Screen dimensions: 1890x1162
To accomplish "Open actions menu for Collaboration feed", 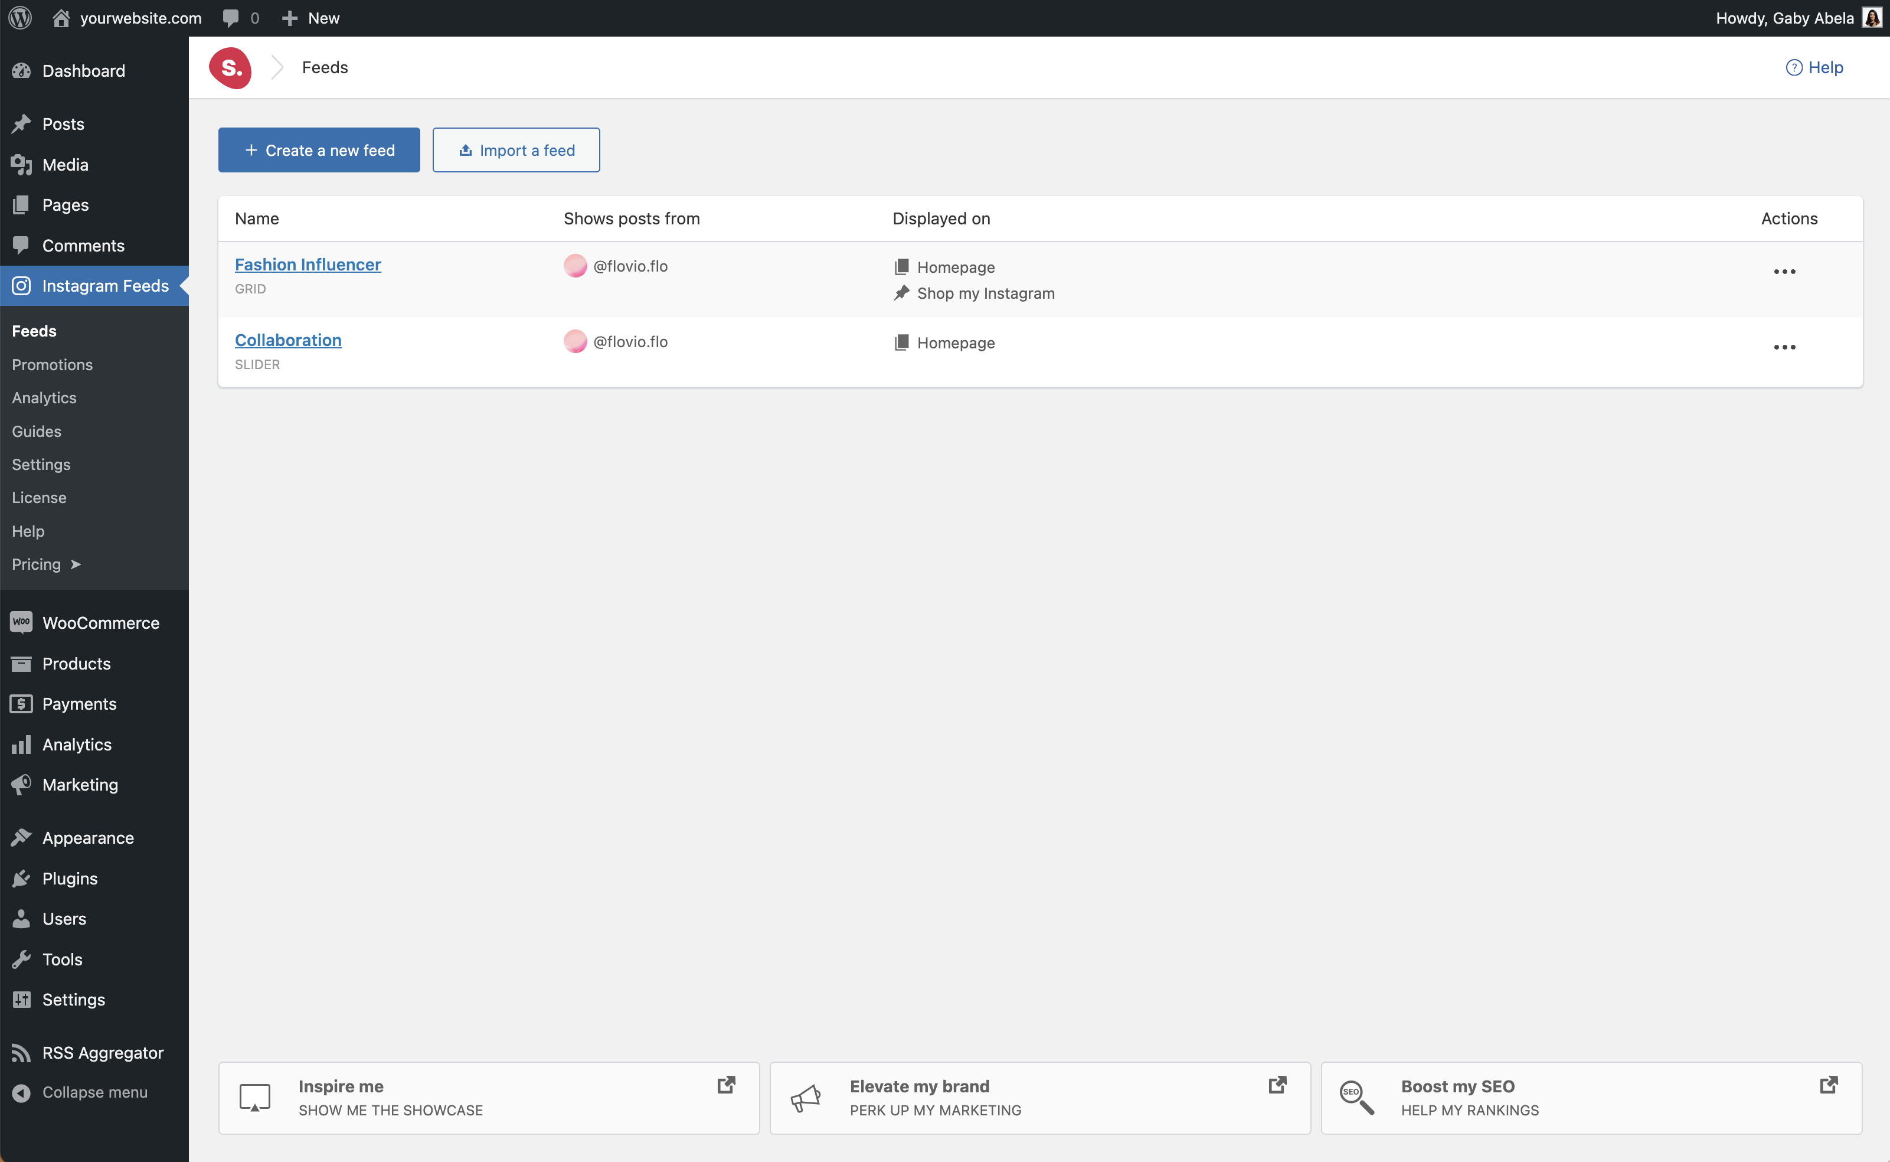I will click(x=1784, y=347).
